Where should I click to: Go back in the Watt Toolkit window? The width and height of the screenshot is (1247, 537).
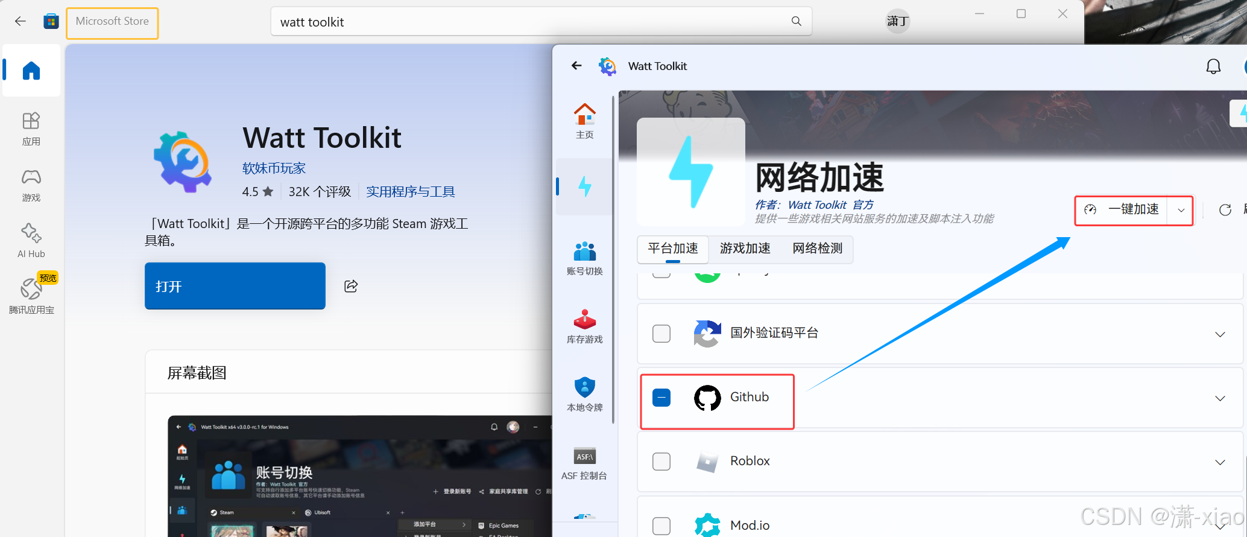point(576,66)
